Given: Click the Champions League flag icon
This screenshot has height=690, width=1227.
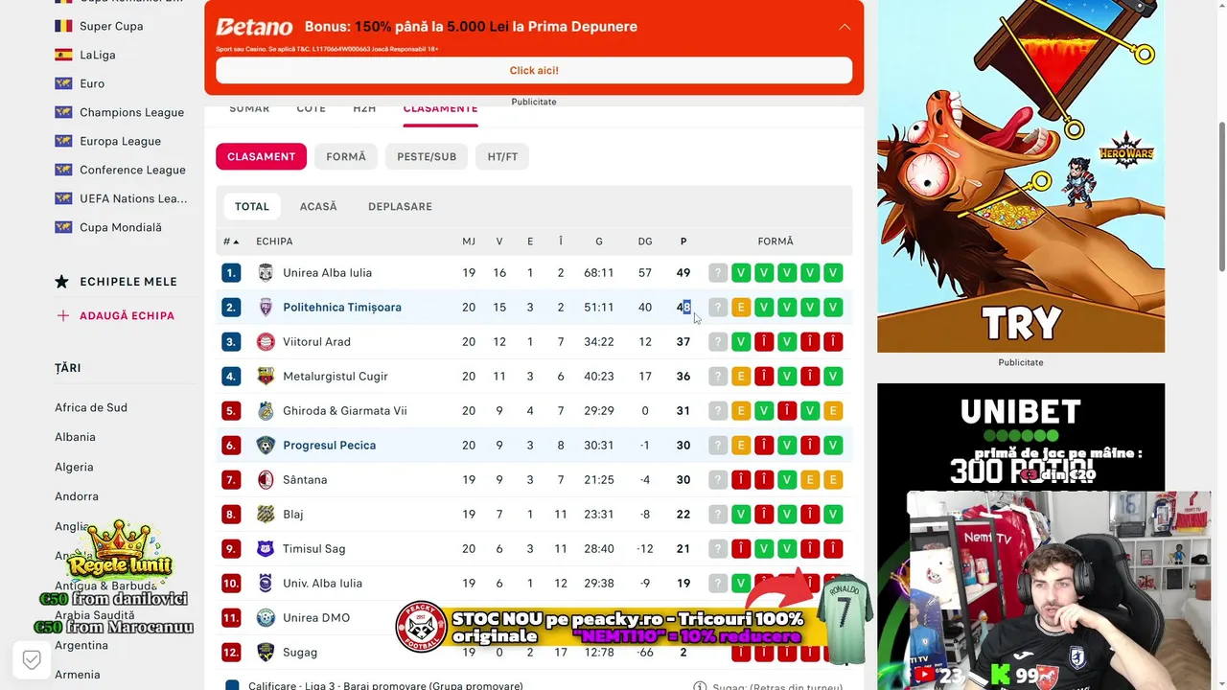Looking at the screenshot, I should click(63, 112).
